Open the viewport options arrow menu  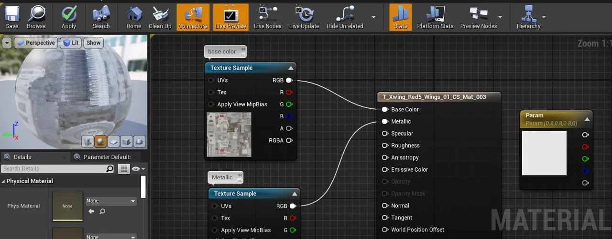point(7,43)
